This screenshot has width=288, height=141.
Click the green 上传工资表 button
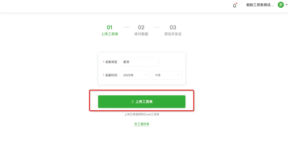[142, 102]
